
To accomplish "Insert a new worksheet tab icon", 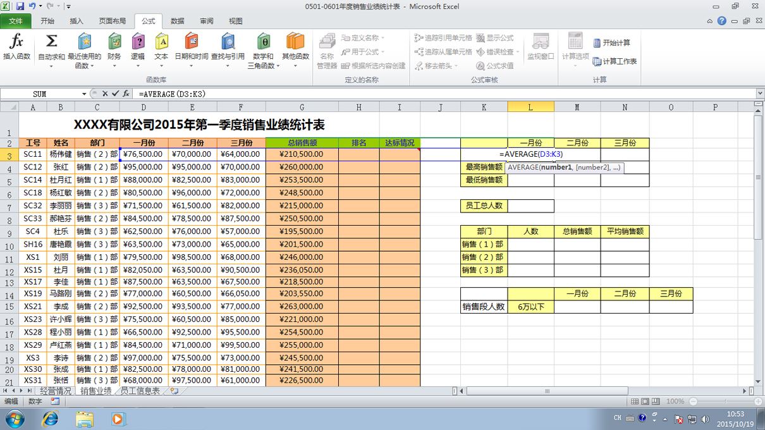I will coord(174,391).
